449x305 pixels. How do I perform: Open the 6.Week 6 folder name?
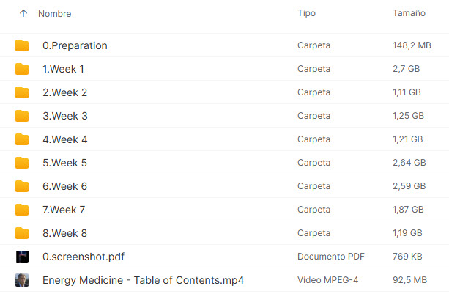click(x=65, y=186)
